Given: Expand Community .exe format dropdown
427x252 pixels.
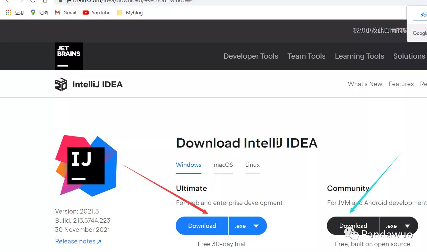Looking at the screenshot, I should pos(399,226).
